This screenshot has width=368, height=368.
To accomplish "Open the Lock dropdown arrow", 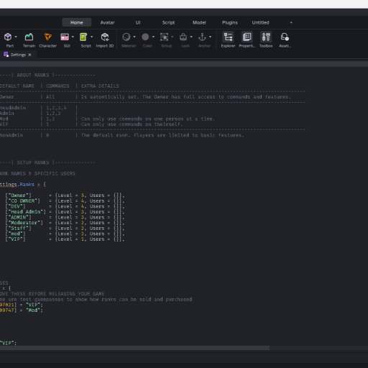I will (191, 37).
